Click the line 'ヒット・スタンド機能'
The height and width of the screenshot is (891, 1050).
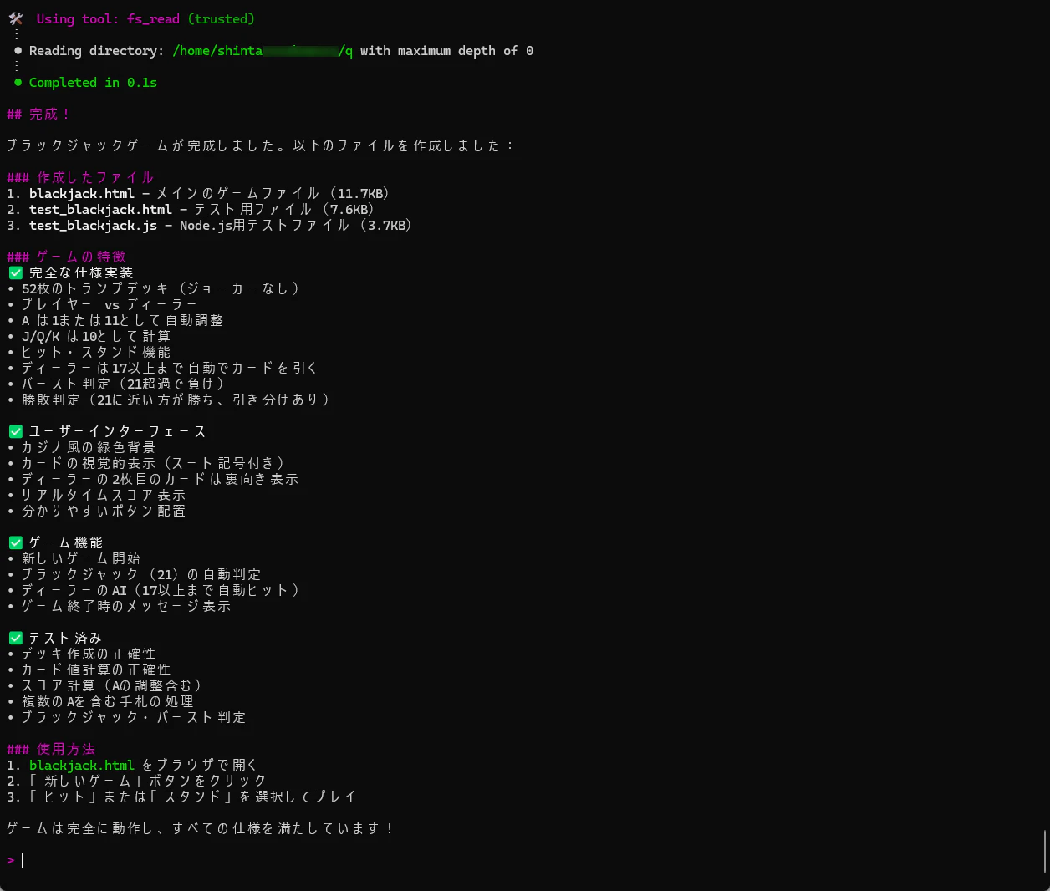(x=96, y=352)
